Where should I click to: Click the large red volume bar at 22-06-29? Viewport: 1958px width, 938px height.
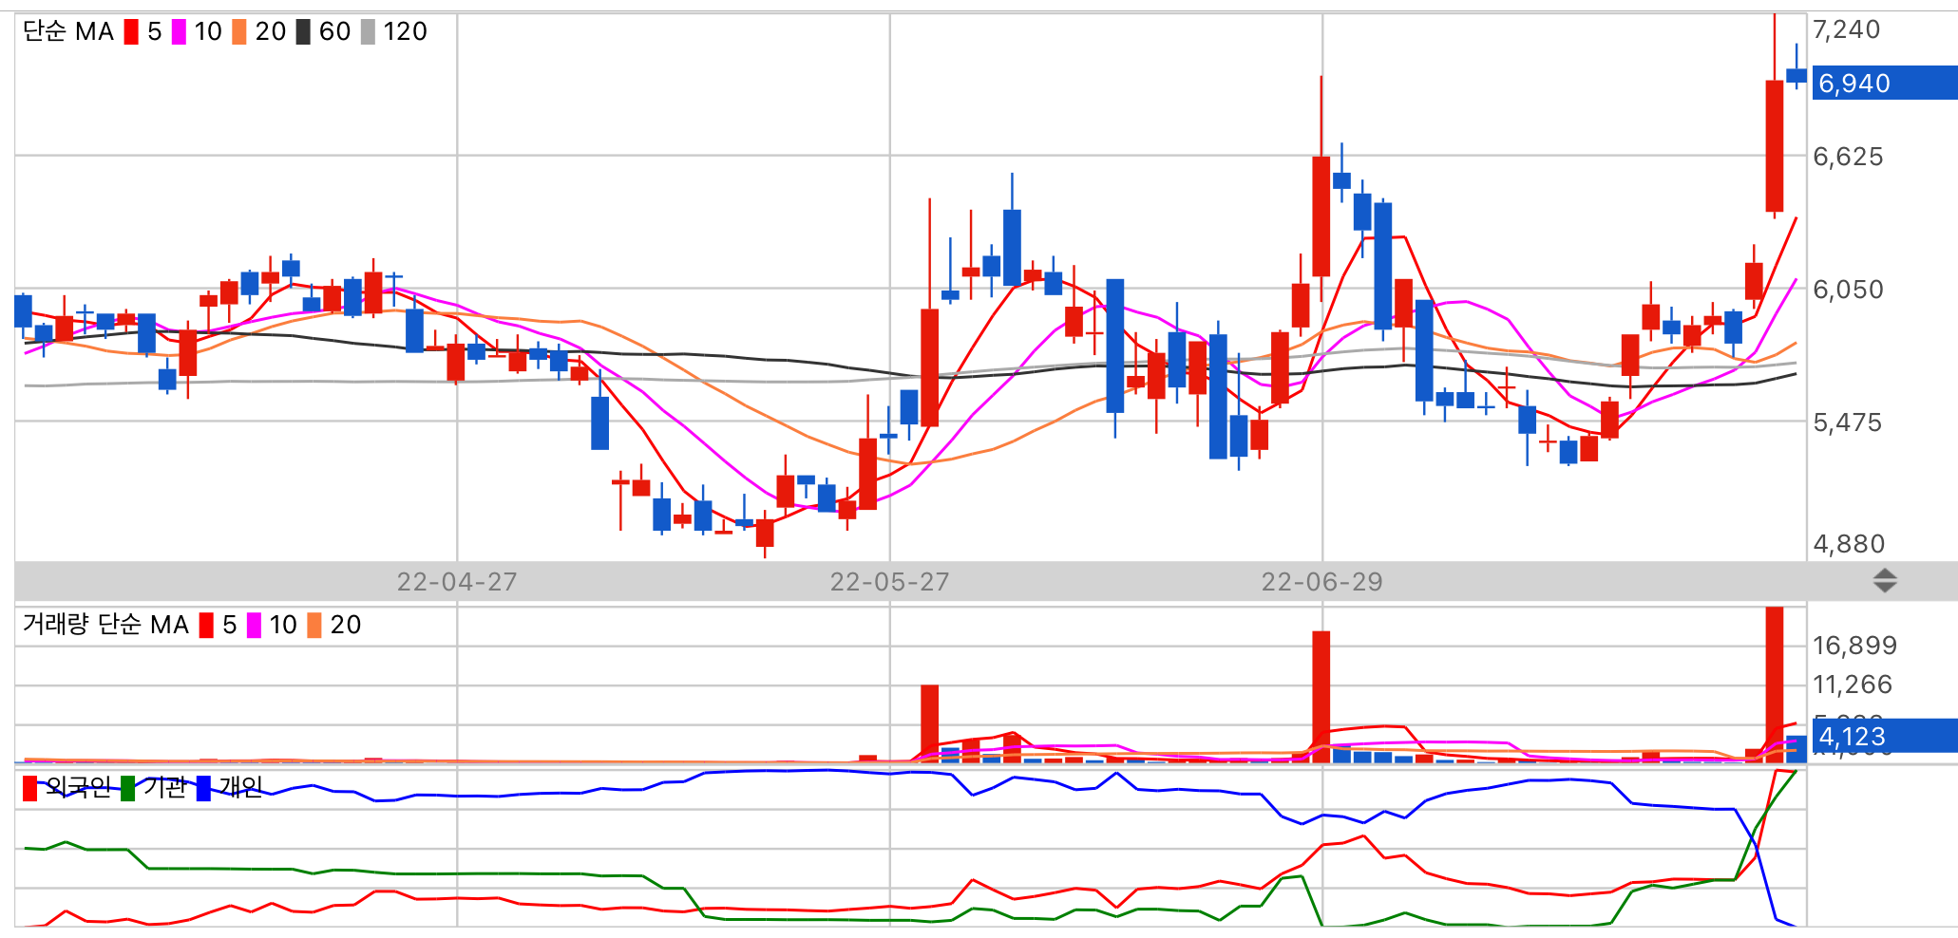coord(1321,696)
